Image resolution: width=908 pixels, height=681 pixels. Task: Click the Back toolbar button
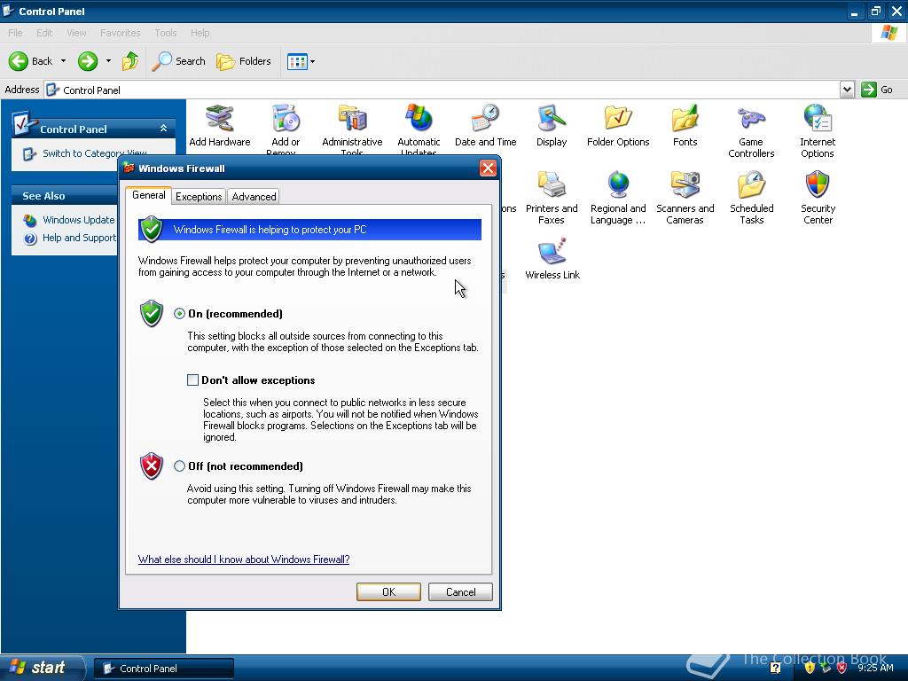pos(30,61)
